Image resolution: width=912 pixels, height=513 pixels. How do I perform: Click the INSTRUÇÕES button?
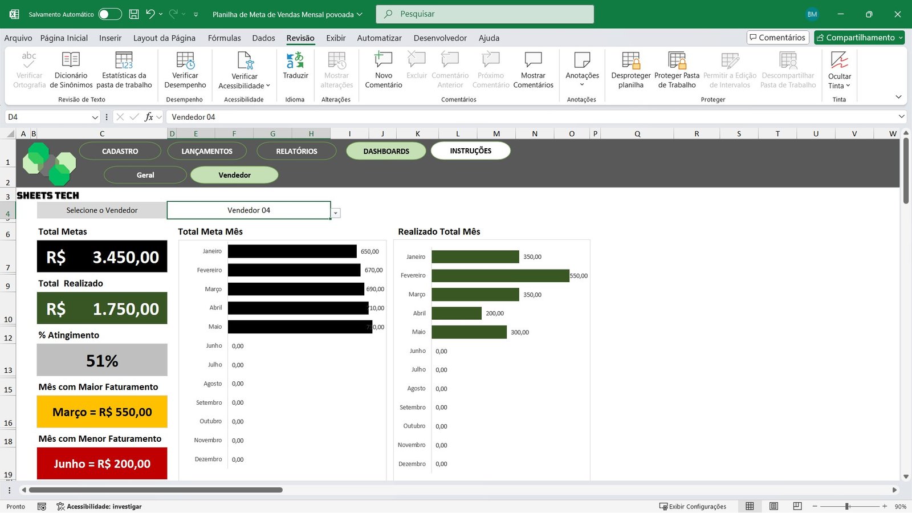(x=470, y=150)
